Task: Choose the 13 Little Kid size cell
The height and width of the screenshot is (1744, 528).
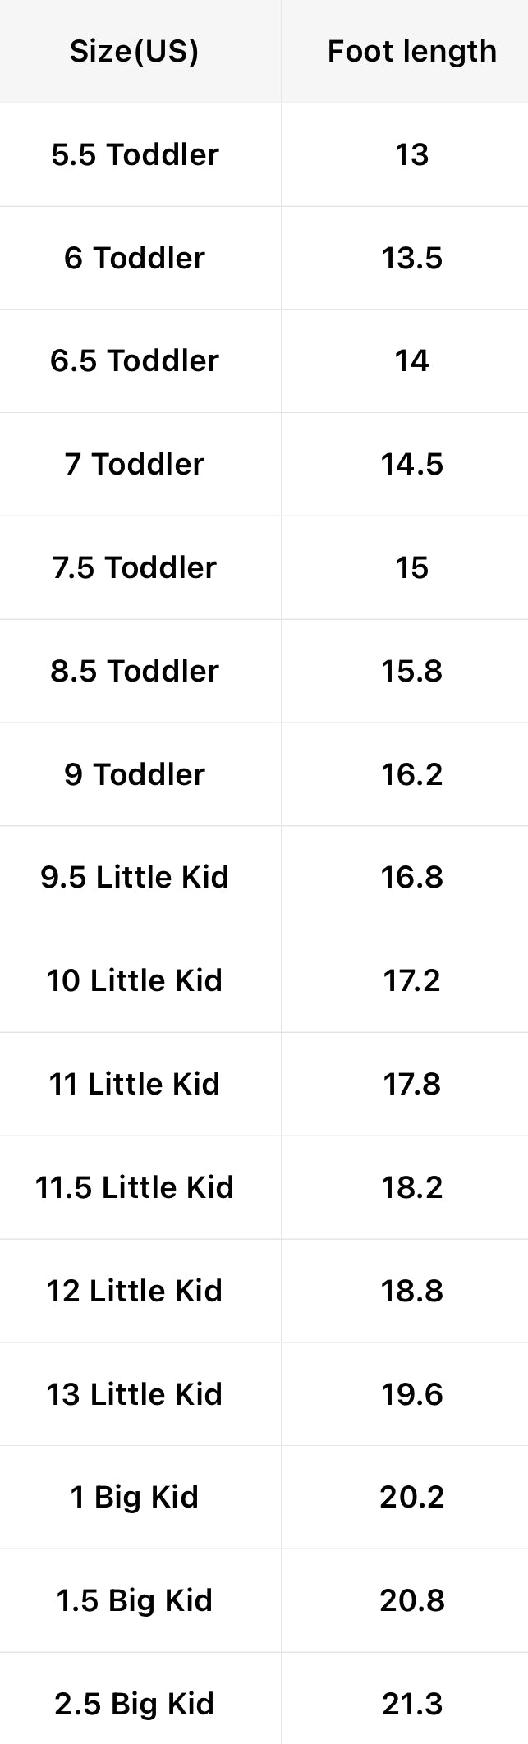Action: tap(135, 1394)
